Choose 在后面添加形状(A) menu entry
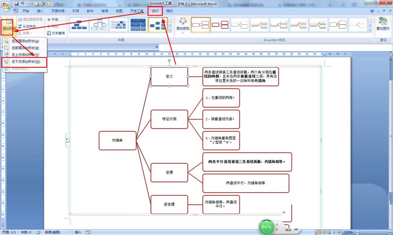393x235 pixels. tap(25, 41)
